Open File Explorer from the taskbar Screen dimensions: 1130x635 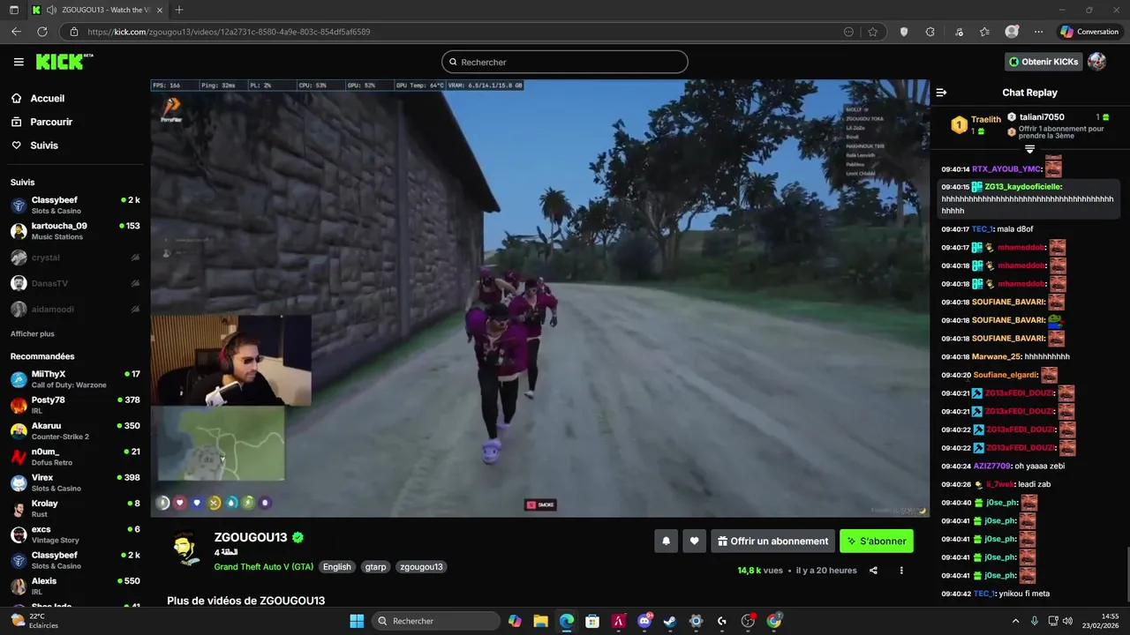point(540,621)
